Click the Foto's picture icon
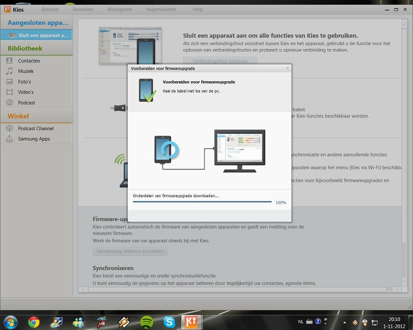The width and height of the screenshot is (413, 330). (x=9, y=82)
